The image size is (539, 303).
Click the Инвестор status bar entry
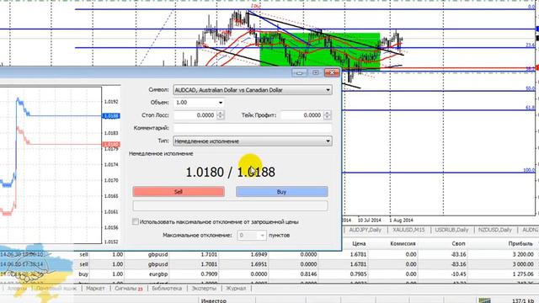pos(213,300)
